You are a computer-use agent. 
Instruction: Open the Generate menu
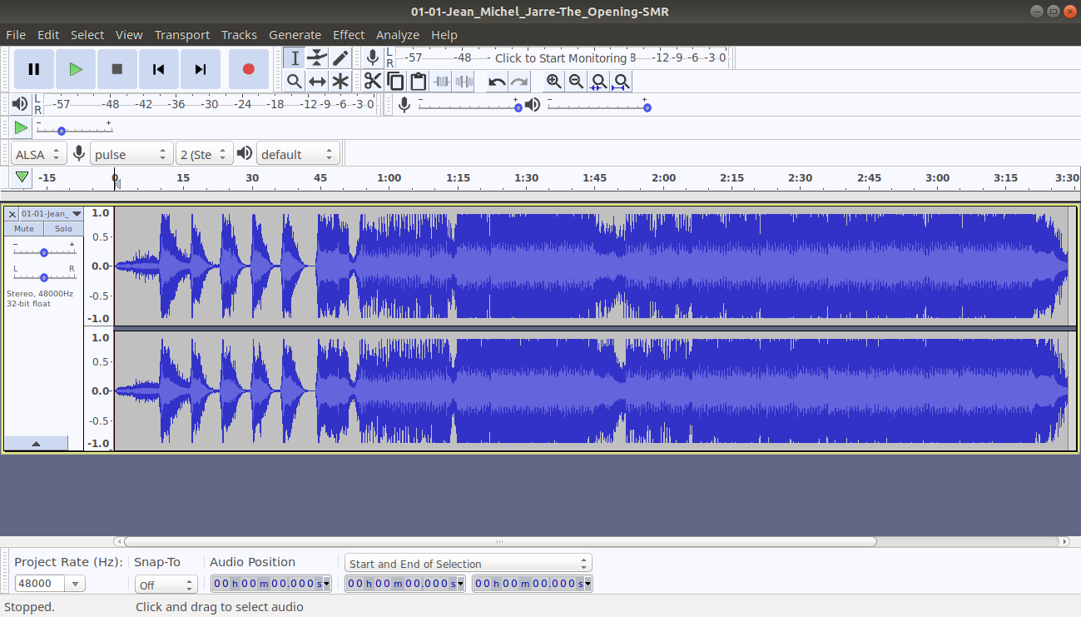tap(295, 35)
